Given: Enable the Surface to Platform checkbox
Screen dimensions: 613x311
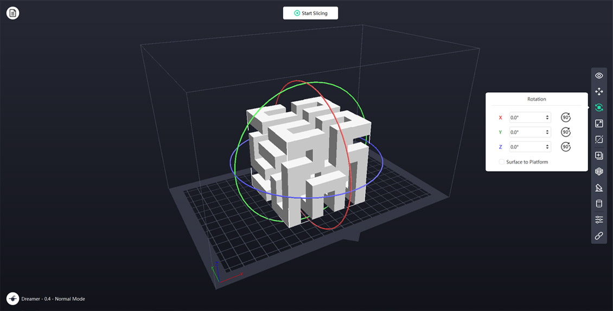Looking at the screenshot, I should (x=502, y=162).
